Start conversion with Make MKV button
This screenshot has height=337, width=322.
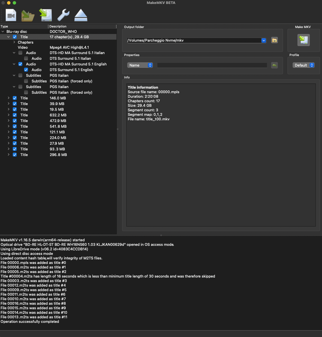tap(304, 40)
